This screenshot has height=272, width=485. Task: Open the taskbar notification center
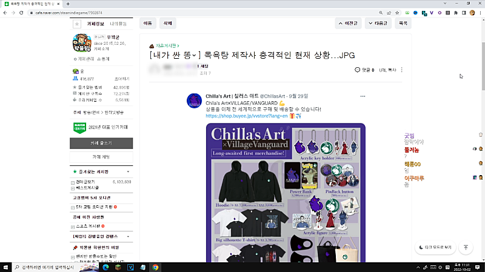477,267
